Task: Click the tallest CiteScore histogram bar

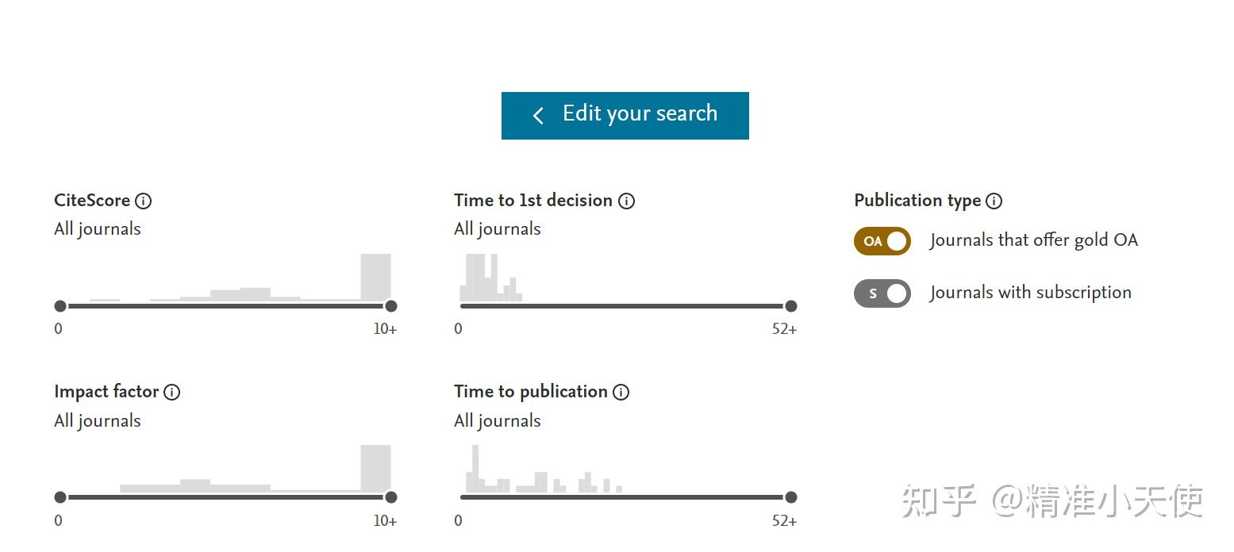Action: coord(375,277)
